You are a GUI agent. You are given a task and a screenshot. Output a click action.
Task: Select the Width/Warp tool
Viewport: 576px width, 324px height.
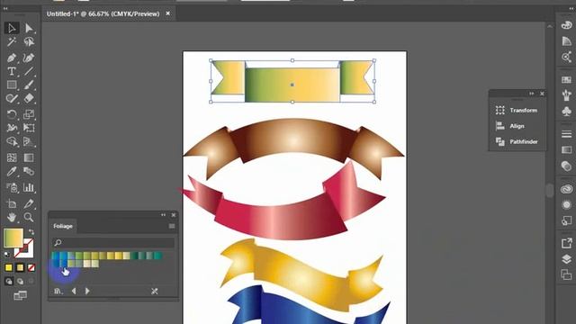pyautogui.click(x=12, y=128)
